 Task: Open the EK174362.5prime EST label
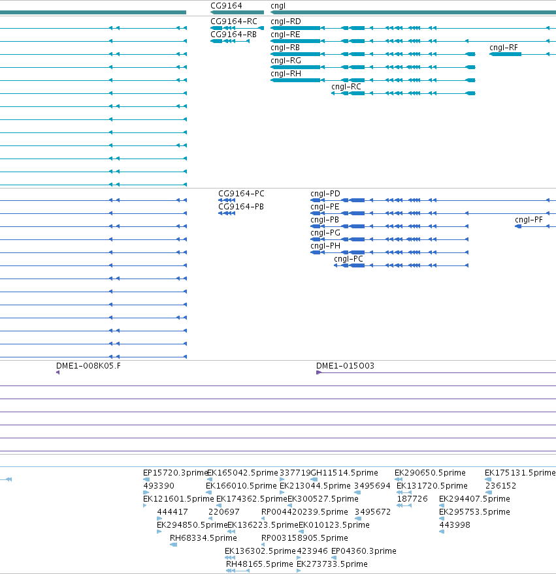coord(252,499)
